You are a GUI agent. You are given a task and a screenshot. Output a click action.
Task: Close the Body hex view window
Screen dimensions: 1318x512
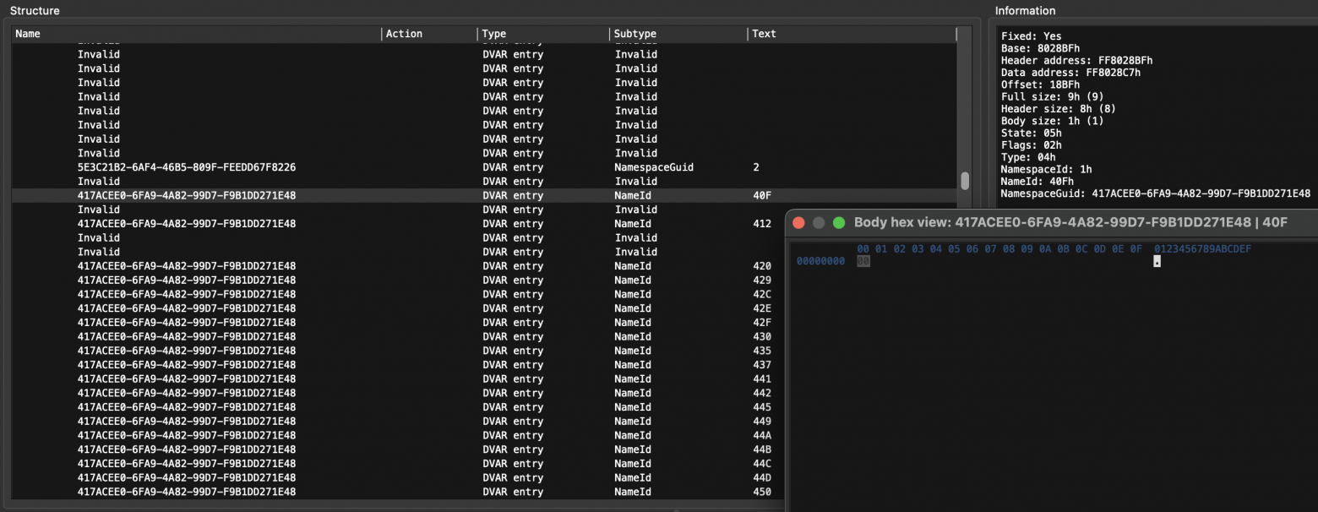[x=798, y=223]
